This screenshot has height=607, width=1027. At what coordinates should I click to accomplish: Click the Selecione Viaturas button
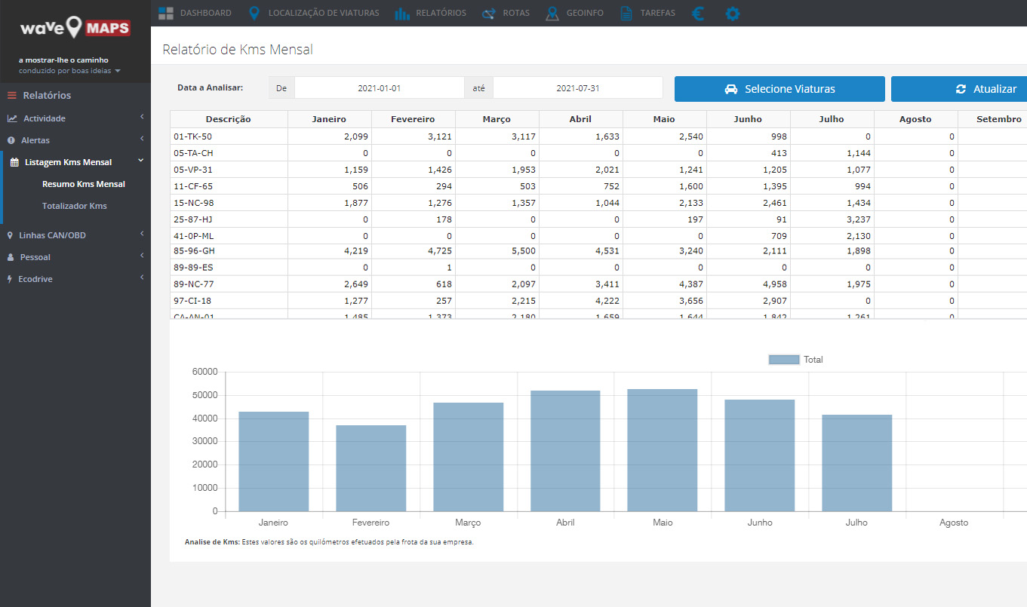(779, 89)
